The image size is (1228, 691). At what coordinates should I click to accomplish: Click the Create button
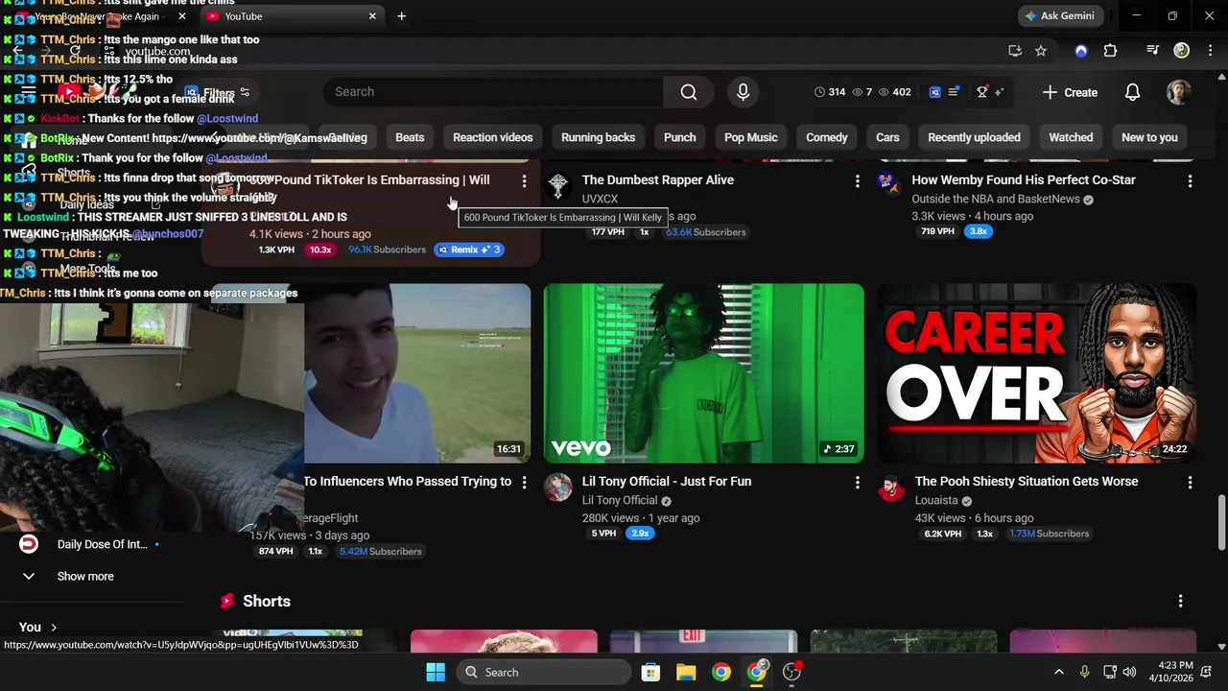1070,92
